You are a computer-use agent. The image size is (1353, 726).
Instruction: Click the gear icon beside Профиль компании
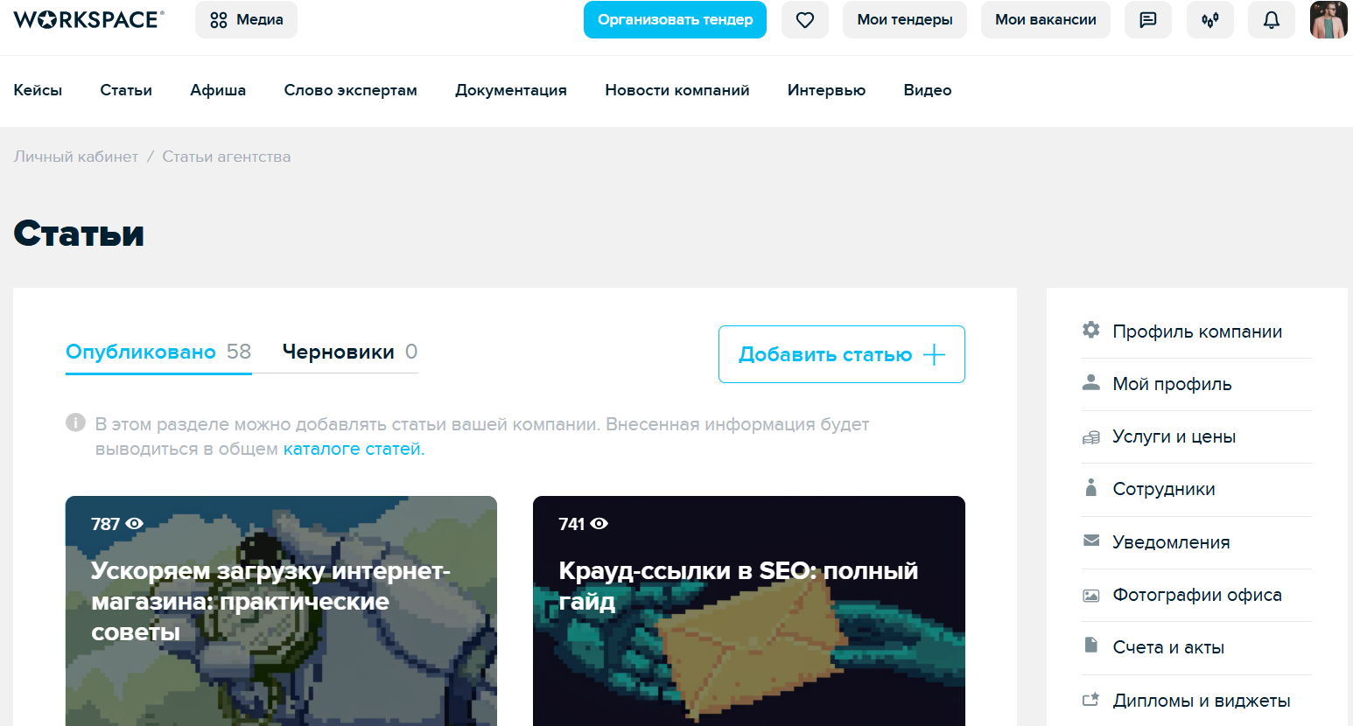coord(1090,331)
